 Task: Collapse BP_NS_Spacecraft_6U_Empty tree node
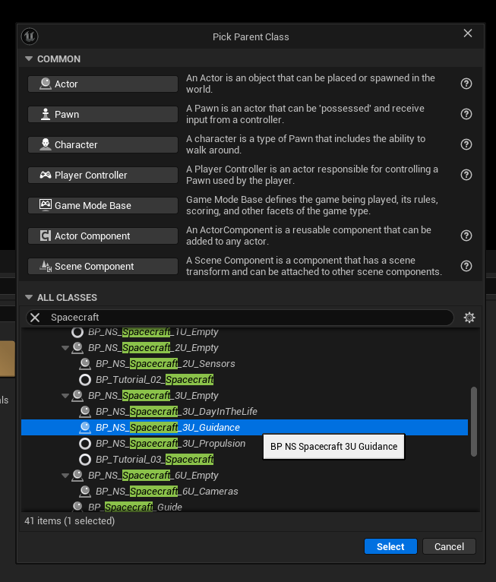[65, 476]
